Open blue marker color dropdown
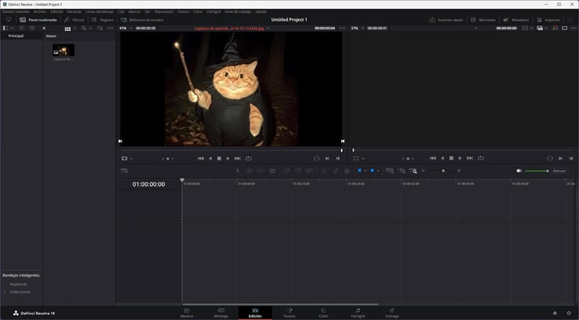Image resolution: width=579 pixels, height=320 pixels. (378, 171)
